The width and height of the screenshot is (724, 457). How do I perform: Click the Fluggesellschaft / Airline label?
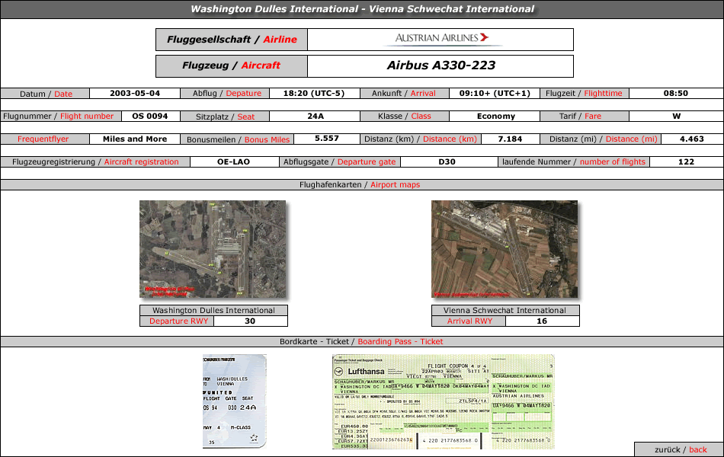point(232,40)
